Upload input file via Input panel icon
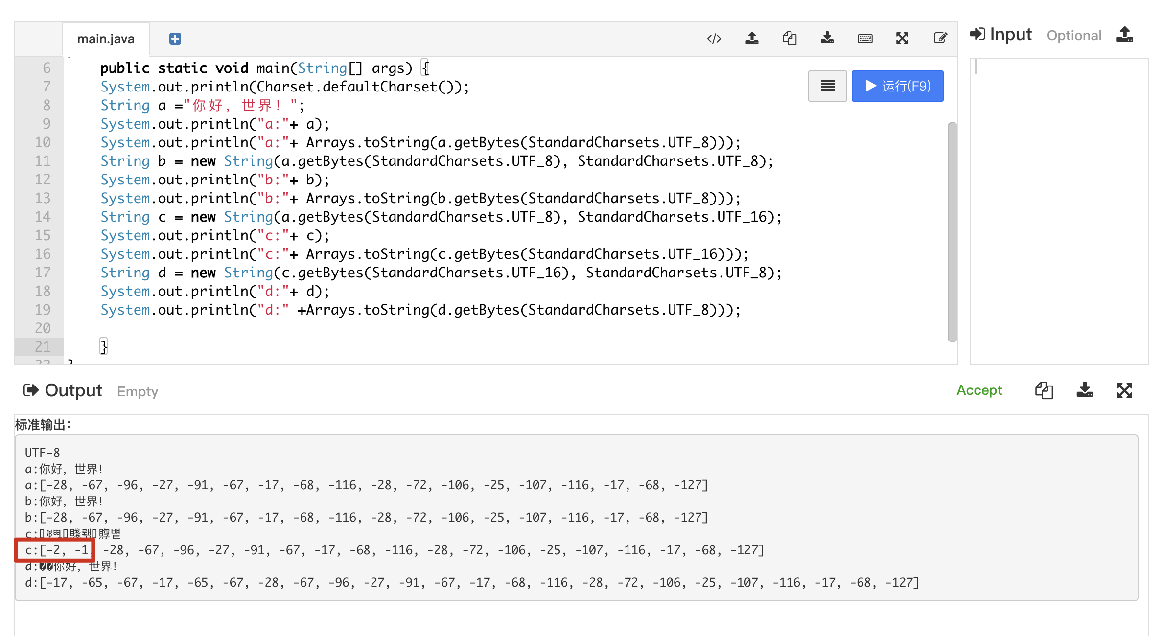This screenshot has width=1163, height=636. (1124, 35)
